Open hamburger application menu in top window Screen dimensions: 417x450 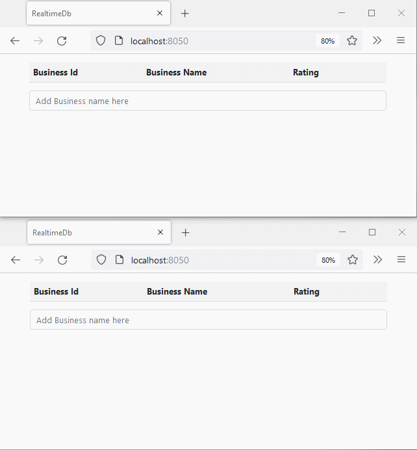point(401,41)
